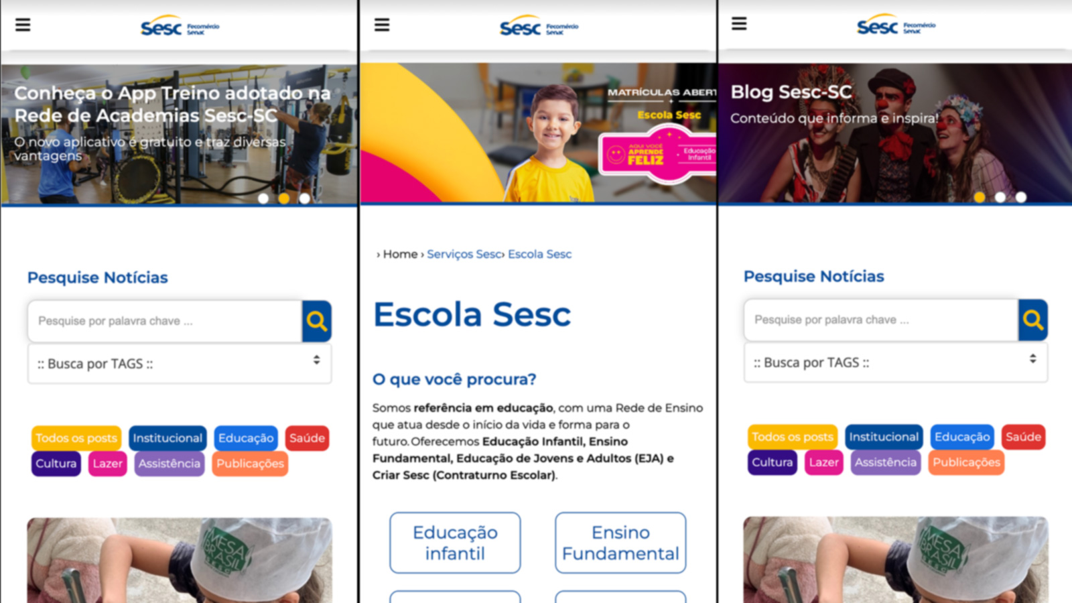Select the middle carousel dot in Blog Sesc-SC banner
Screen dimensions: 1072x603
pos(1000,197)
